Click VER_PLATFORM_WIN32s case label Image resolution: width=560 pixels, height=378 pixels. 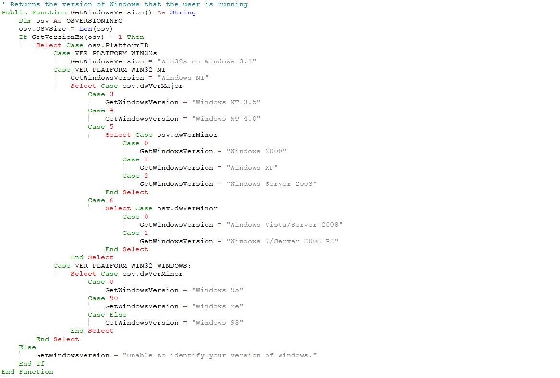point(116,54)
